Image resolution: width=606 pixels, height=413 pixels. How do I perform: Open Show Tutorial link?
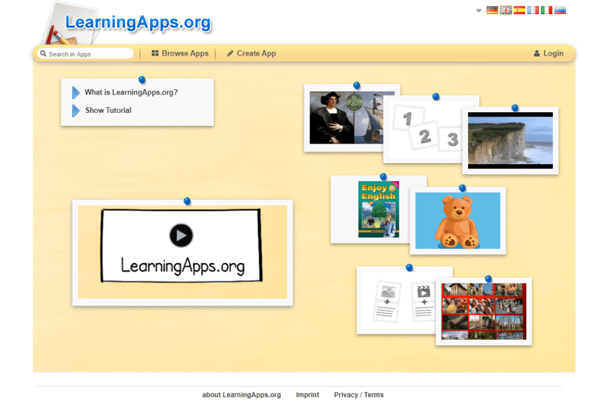pyautogui.click(x=108, y=110)
